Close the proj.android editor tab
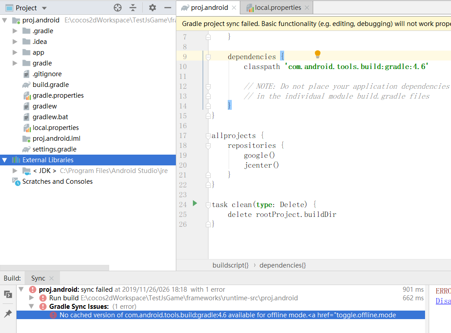The width and height of the screenshot is (451, 333). pyautogui.click(x=234, y=8)
